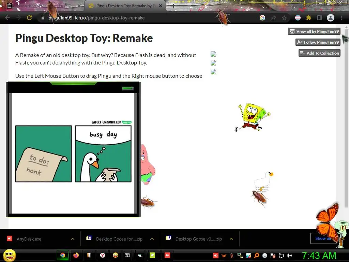Open the Extensions puzzle-piece menu

[x=309, y=18]
